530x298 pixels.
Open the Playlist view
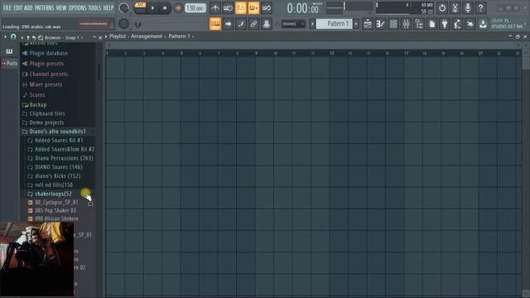368,24
